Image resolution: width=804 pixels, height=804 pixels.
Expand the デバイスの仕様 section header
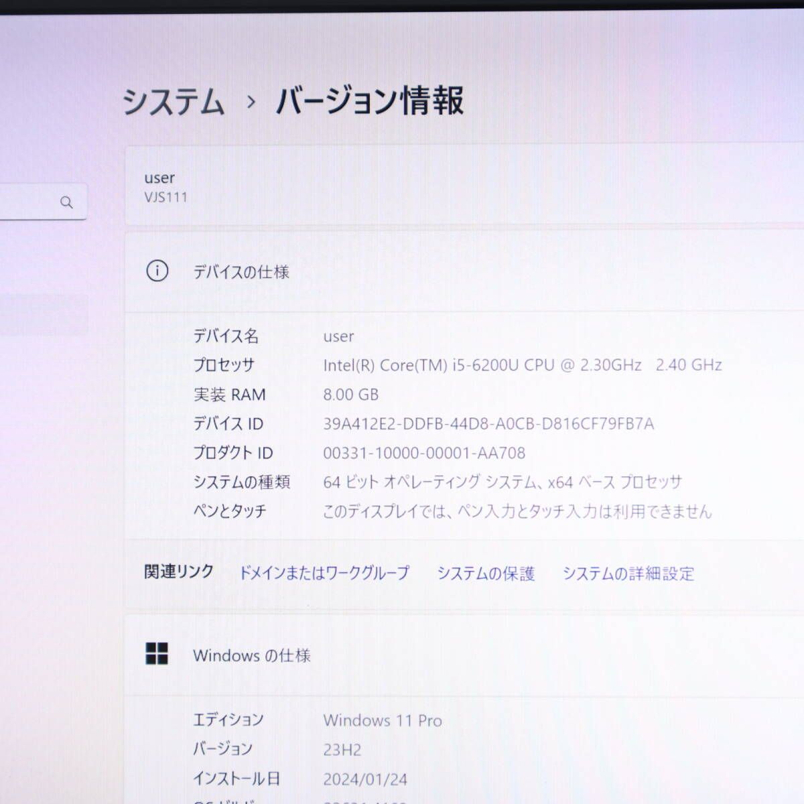coord(464,271)
